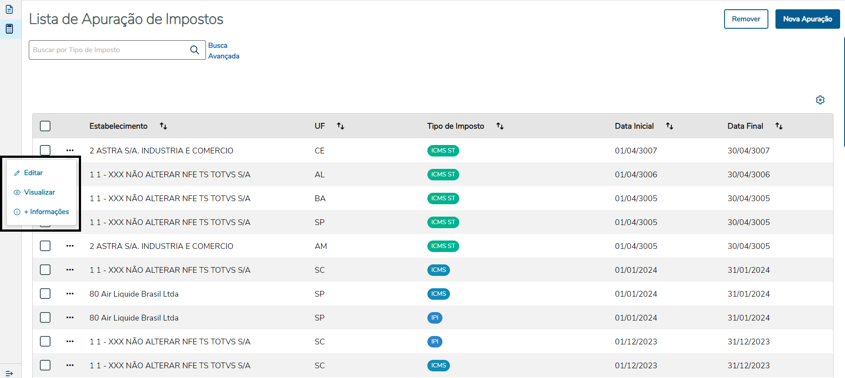The width and height of the screenshot is (845, 378).
Task: Click the ICMS badge in Air Liquide row
Action: click(438, 294)
